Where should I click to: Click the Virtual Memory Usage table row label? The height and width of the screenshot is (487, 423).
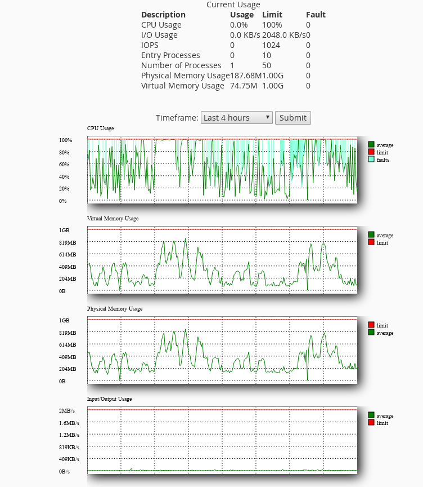click(x=182, y=86)
